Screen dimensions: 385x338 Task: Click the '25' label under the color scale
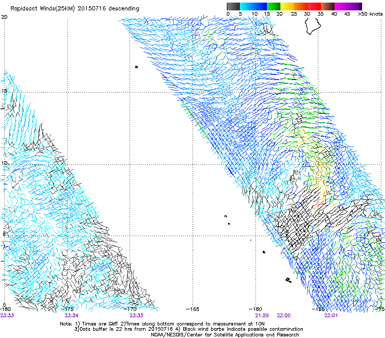coord(294,14)
